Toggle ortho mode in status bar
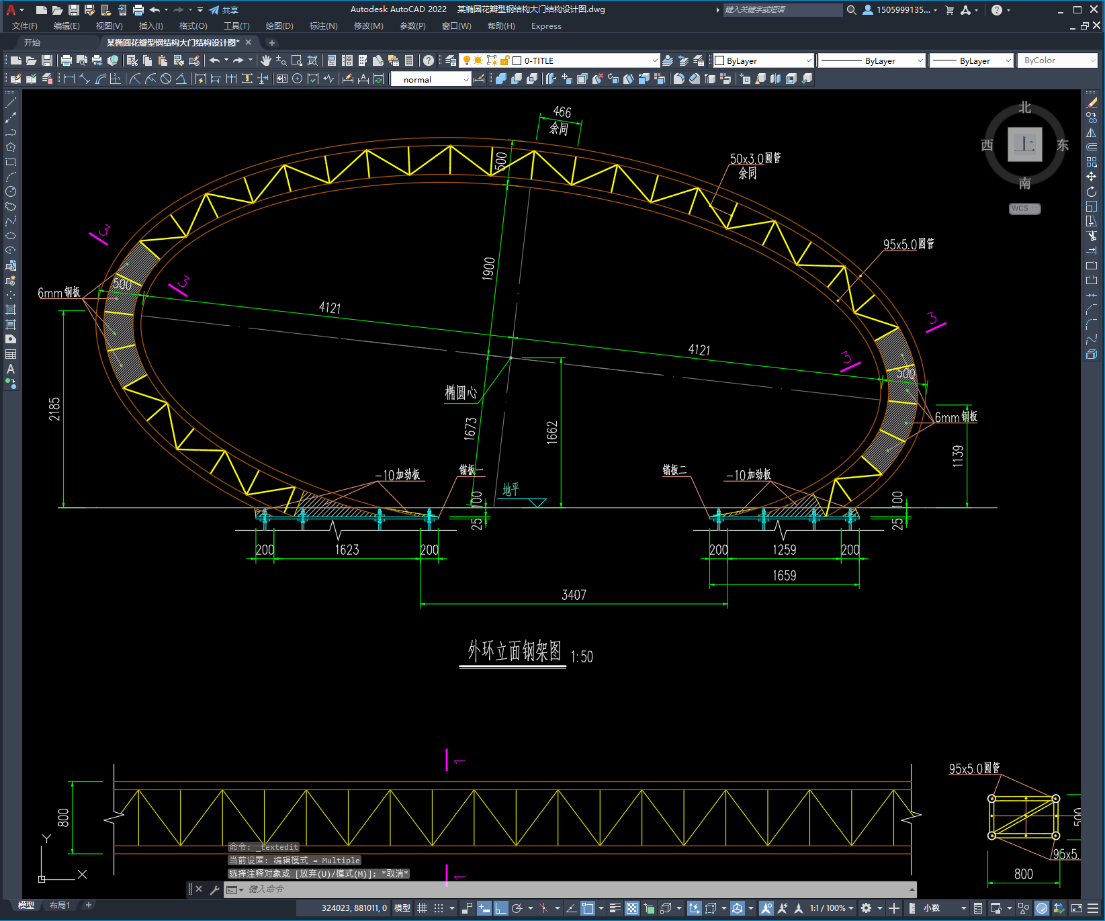1105x921 pixels. [500, 908]
